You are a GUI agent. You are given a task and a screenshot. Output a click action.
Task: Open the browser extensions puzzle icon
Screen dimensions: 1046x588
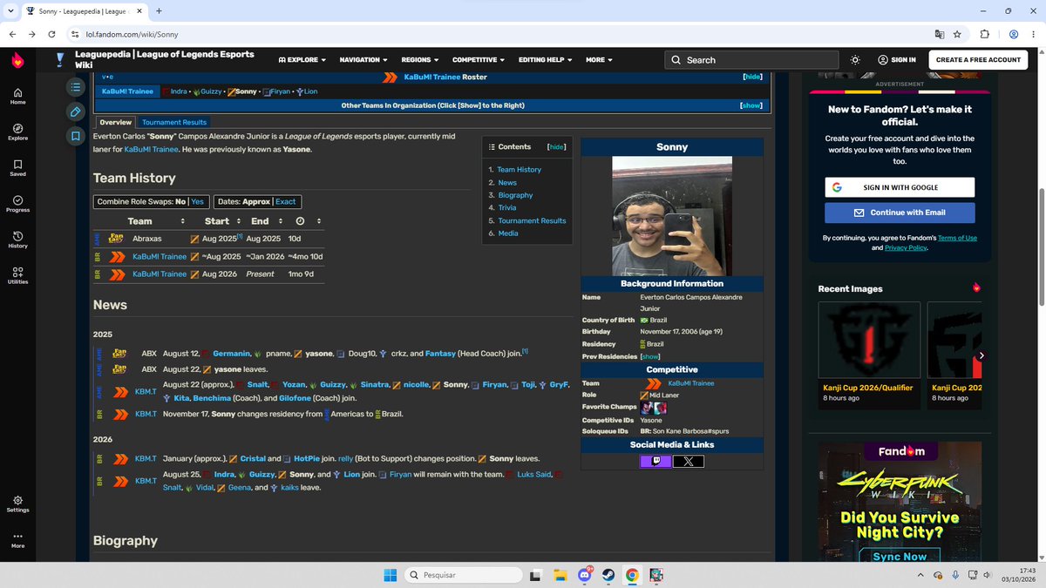click(984, 34)
